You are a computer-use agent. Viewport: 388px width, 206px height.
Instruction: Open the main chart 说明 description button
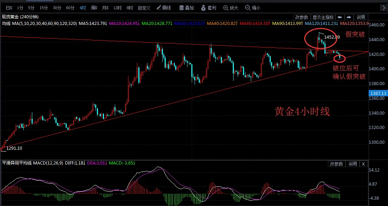pyautogui.click(x=361, y=17)
